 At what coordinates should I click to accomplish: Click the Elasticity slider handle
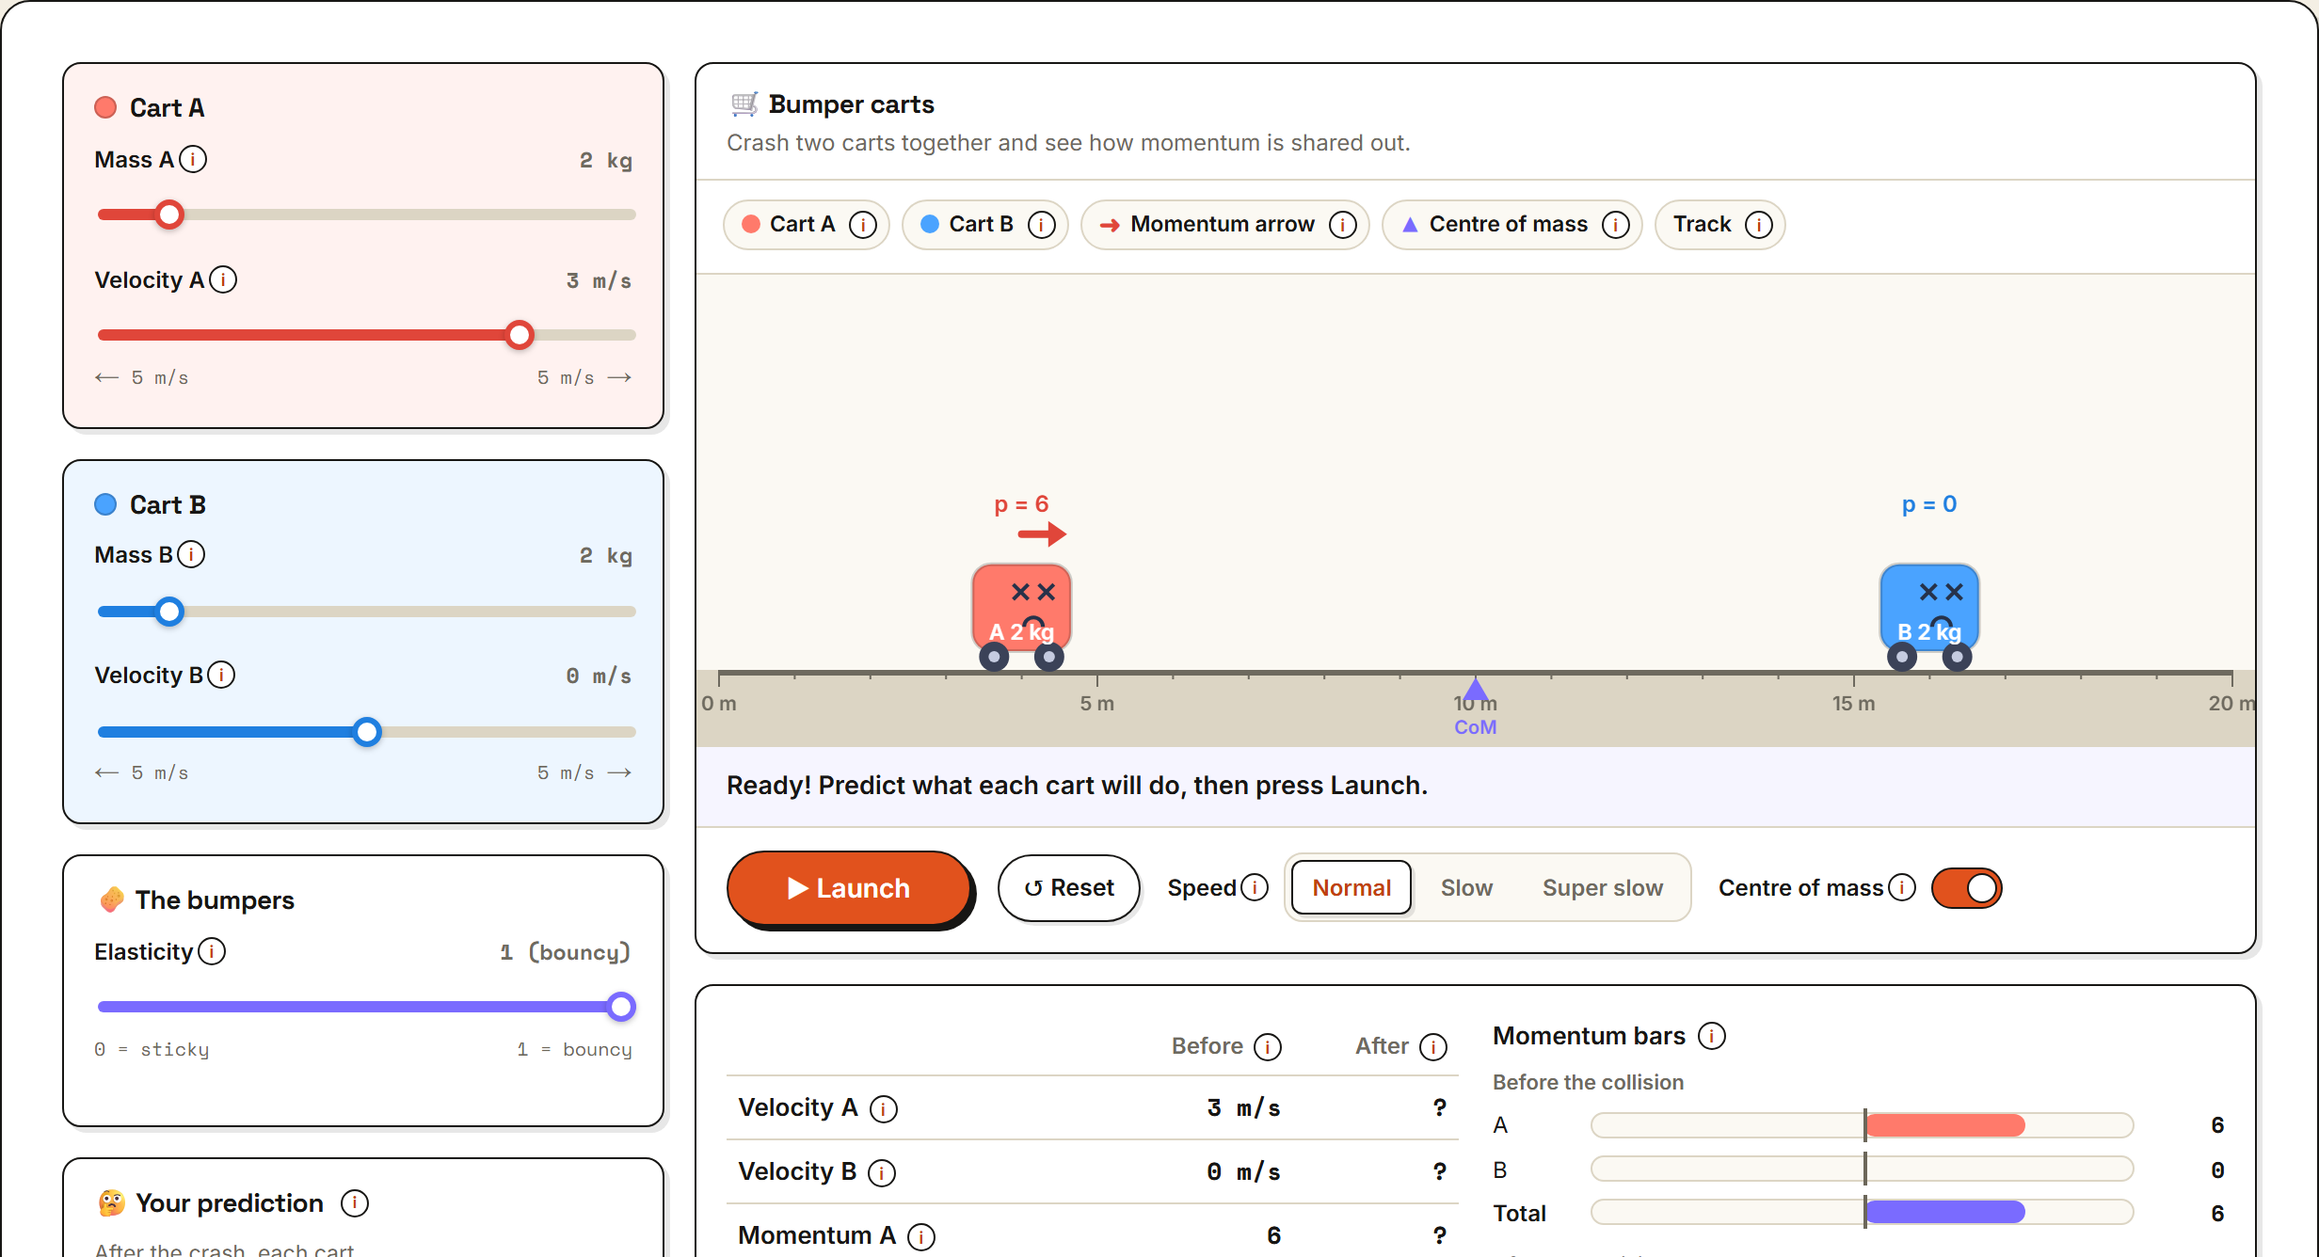pyautogui.click(x=621, y=1007)
